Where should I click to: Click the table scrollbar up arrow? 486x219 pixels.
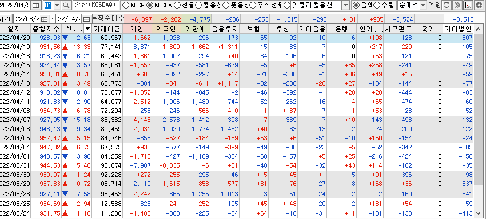pos(479,30)
